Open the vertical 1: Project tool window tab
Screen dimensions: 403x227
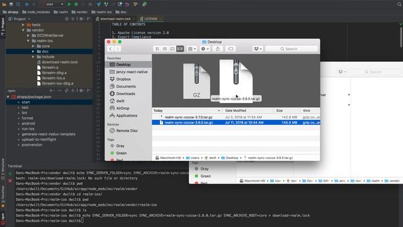pyautogui.click(x=3, y=26)
